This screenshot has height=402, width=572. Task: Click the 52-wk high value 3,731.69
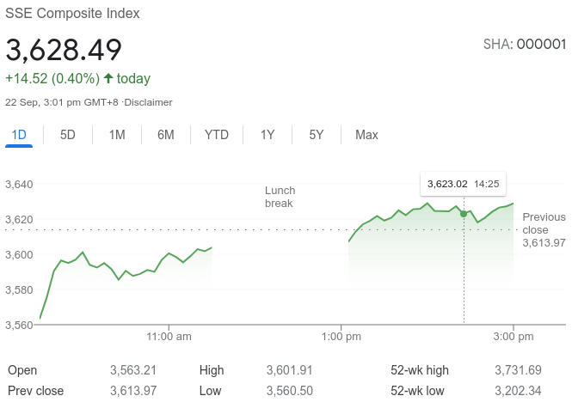click(x=518, y=370)
